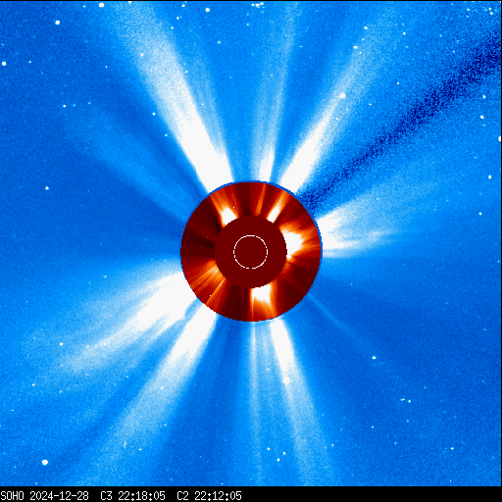Click the star near the right image edge

(x=489, y=177)
